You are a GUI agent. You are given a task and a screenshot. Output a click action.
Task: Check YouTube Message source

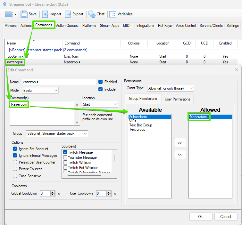click(x=65, y=157)
